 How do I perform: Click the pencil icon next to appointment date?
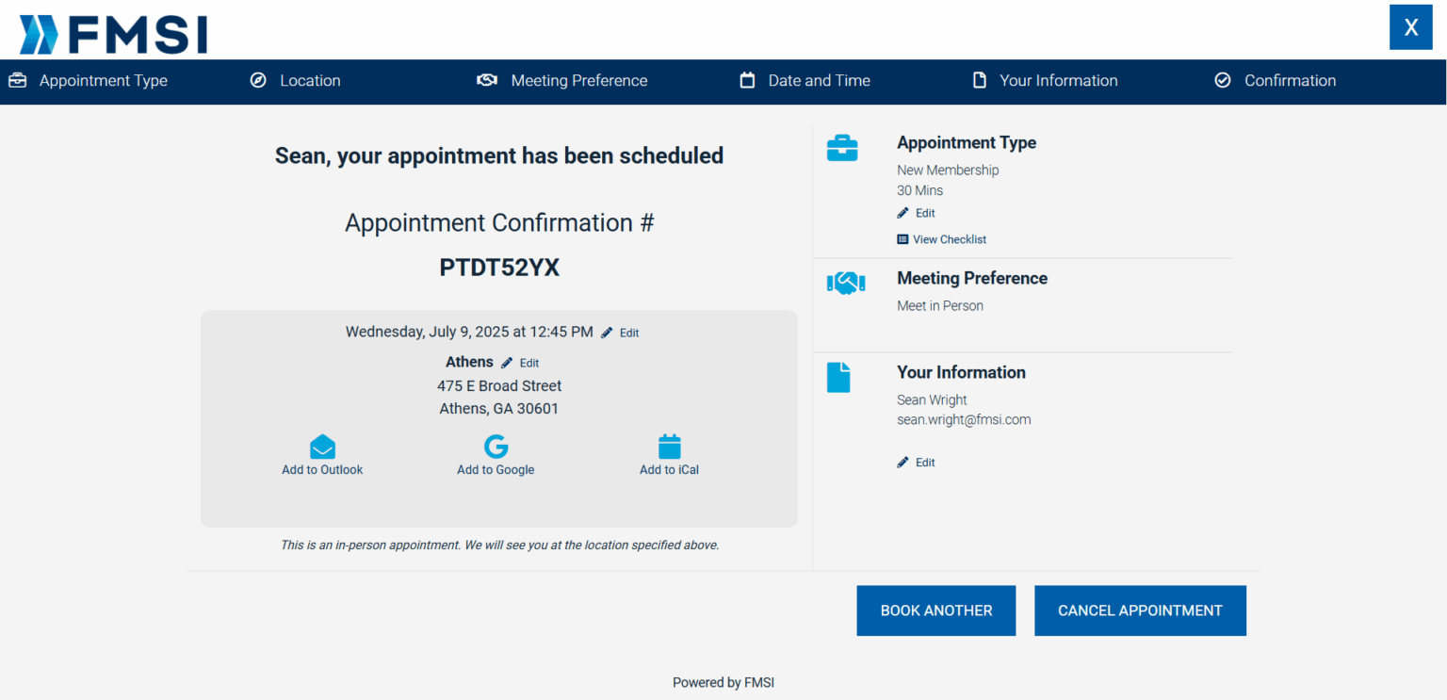point(608,333)
